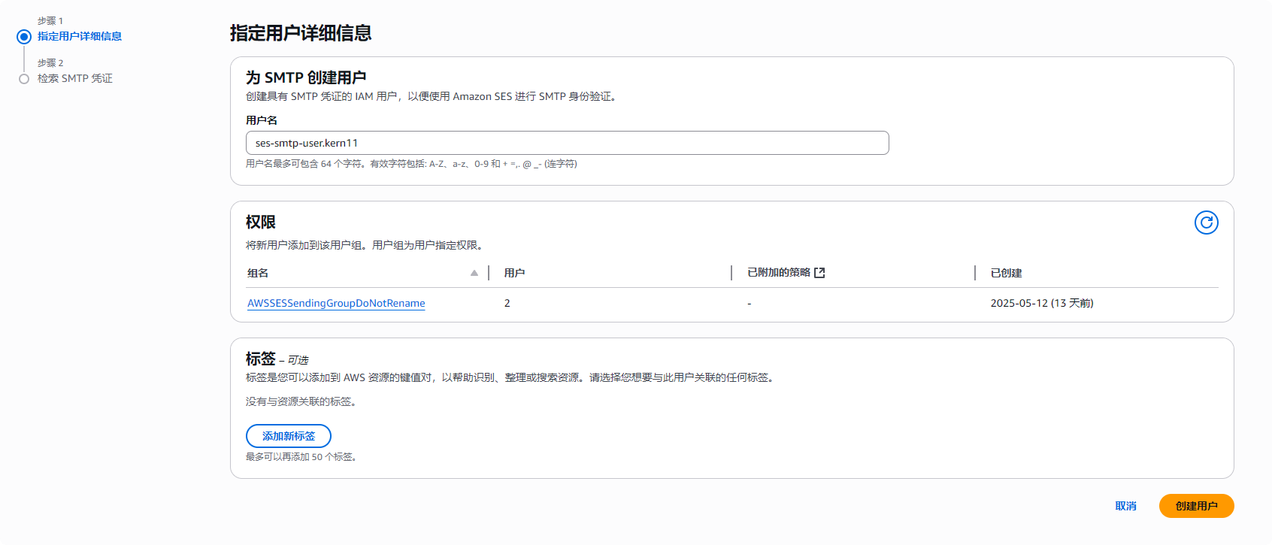This screenshot has height=545, width=1272.
Task: Select step 1 radio indicator
Action: pos(24,36)
